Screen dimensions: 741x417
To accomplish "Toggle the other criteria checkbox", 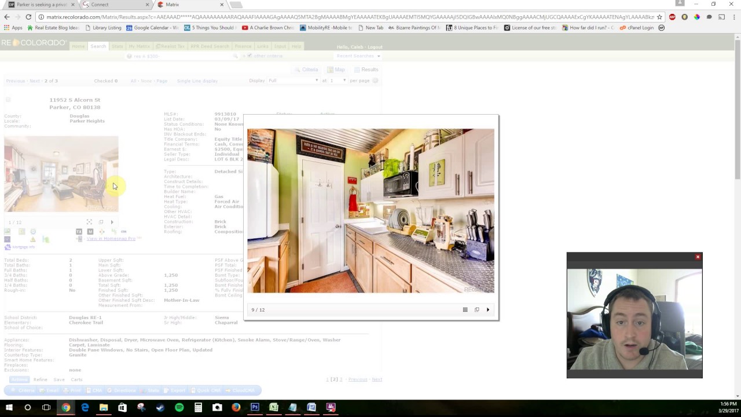I will (x=250, y=56).
